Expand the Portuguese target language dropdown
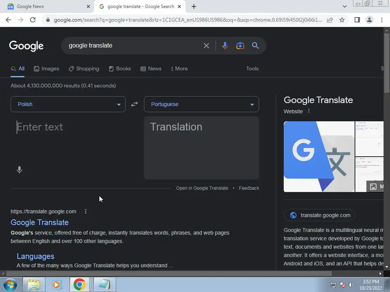This screenshot has width=390, height=292. pyautogui.click(x=201, y=104)
